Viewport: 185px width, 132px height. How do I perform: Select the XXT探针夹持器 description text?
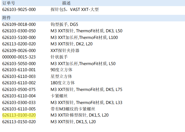pos(65,50)
